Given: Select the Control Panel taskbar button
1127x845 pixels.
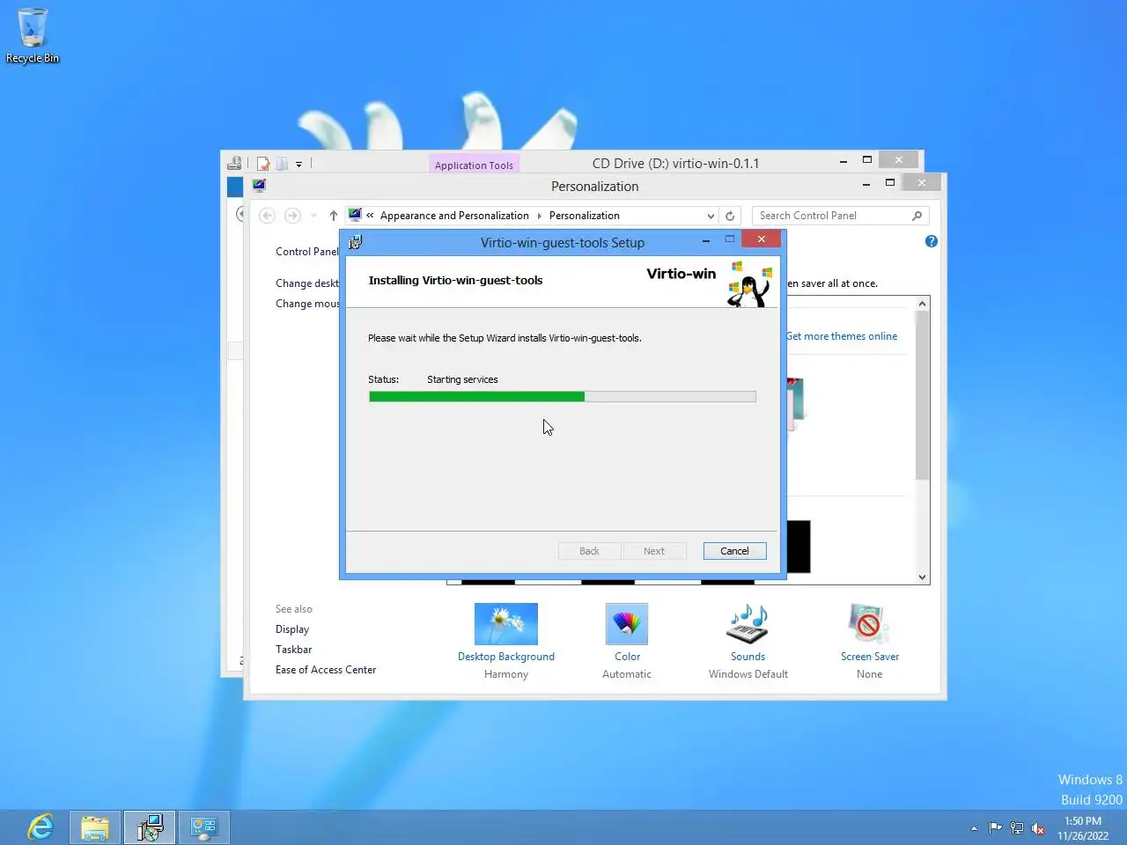Looking at the screenshot, I should pos(204,827).
